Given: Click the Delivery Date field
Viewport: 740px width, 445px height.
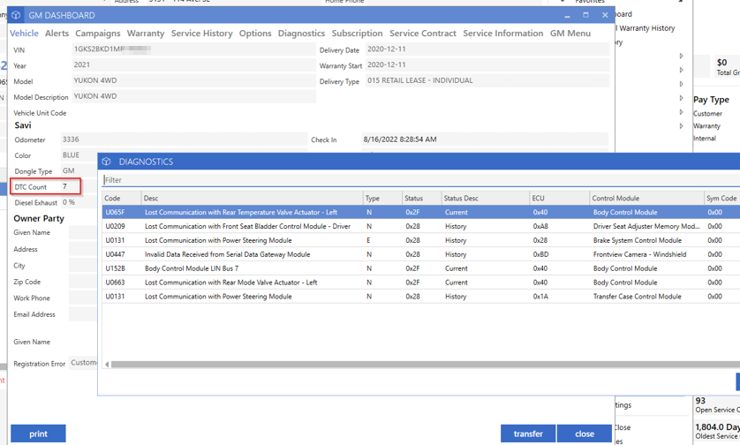Looking at the screenshot, I should click(487, 49).
